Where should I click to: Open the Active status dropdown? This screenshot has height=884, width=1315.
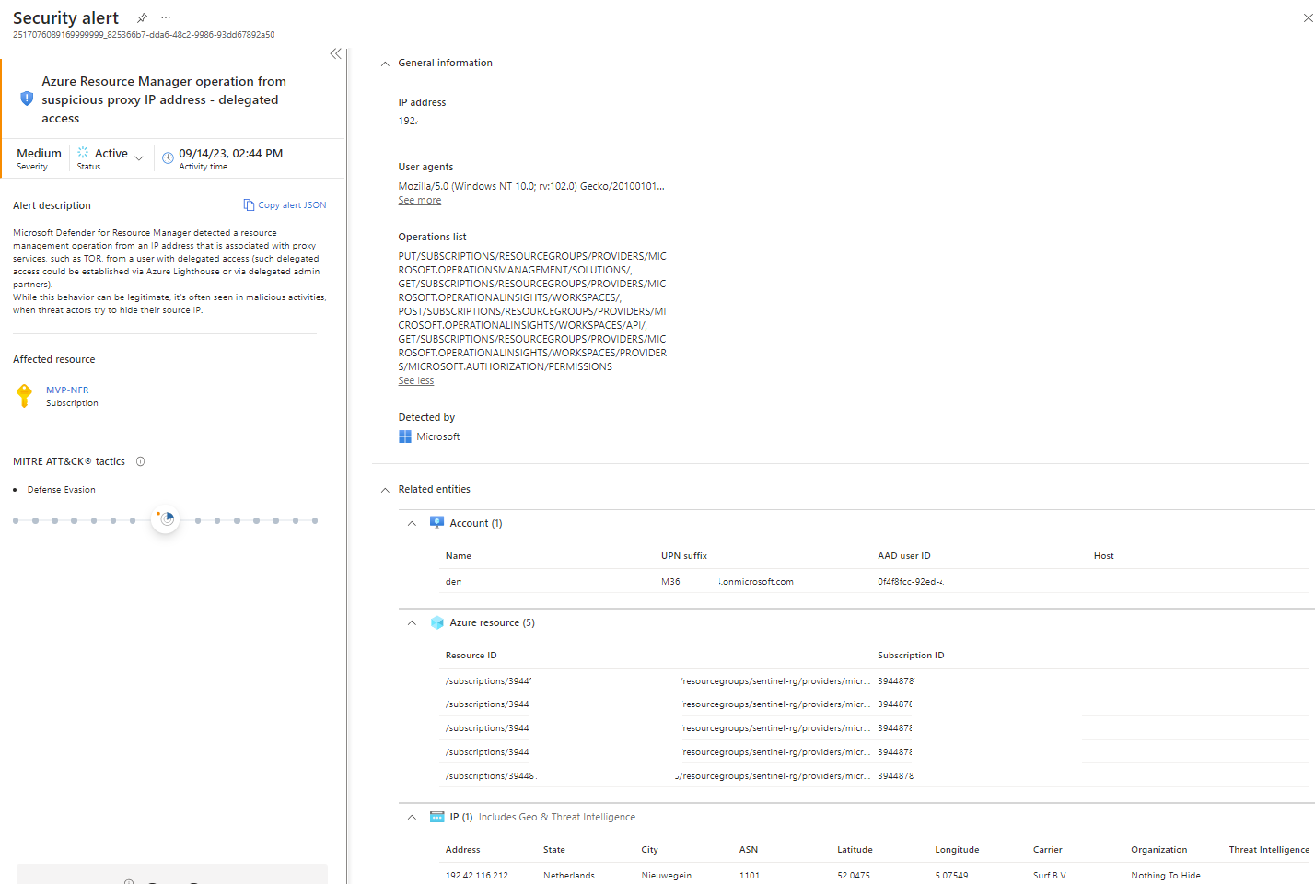[x=138, y=158]
